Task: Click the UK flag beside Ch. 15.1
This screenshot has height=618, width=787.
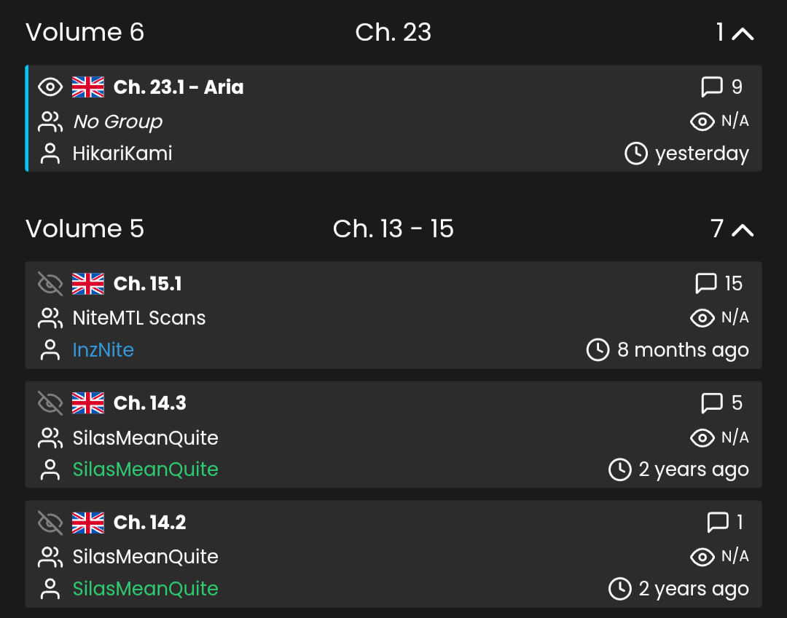Action: pos(88,284)
